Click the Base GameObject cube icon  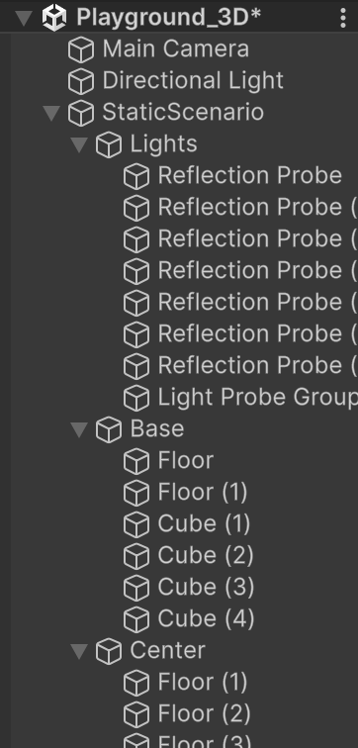109,429
